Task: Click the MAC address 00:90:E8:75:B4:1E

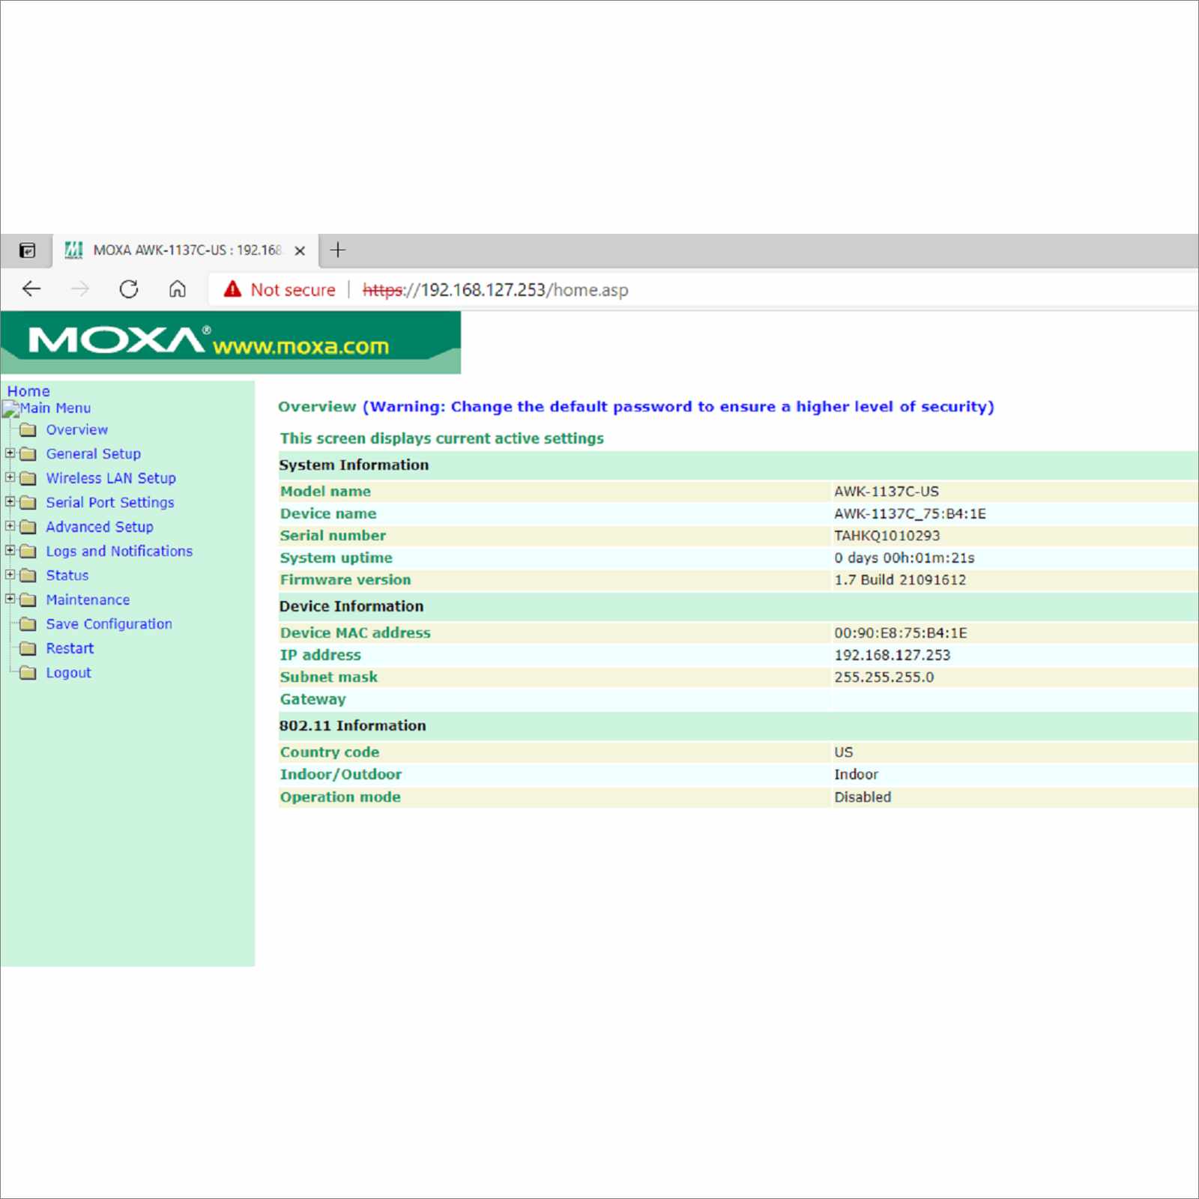Action: [x=901, y=632]
